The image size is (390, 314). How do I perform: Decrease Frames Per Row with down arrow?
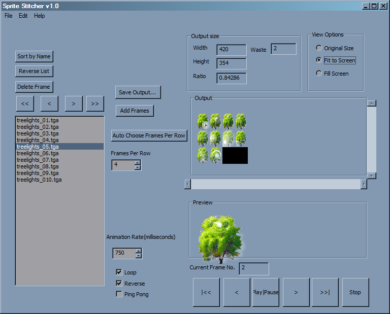coord(138,167)
